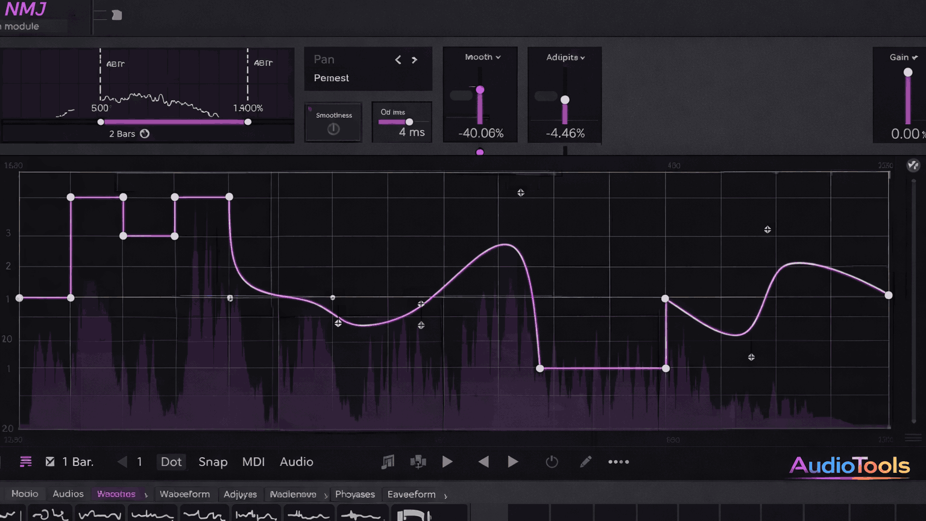Open the more options ellipsis menu
Image resolution: width=926 pixels, height=521 pixels.
pyautogui.click(x=619, y=462)
